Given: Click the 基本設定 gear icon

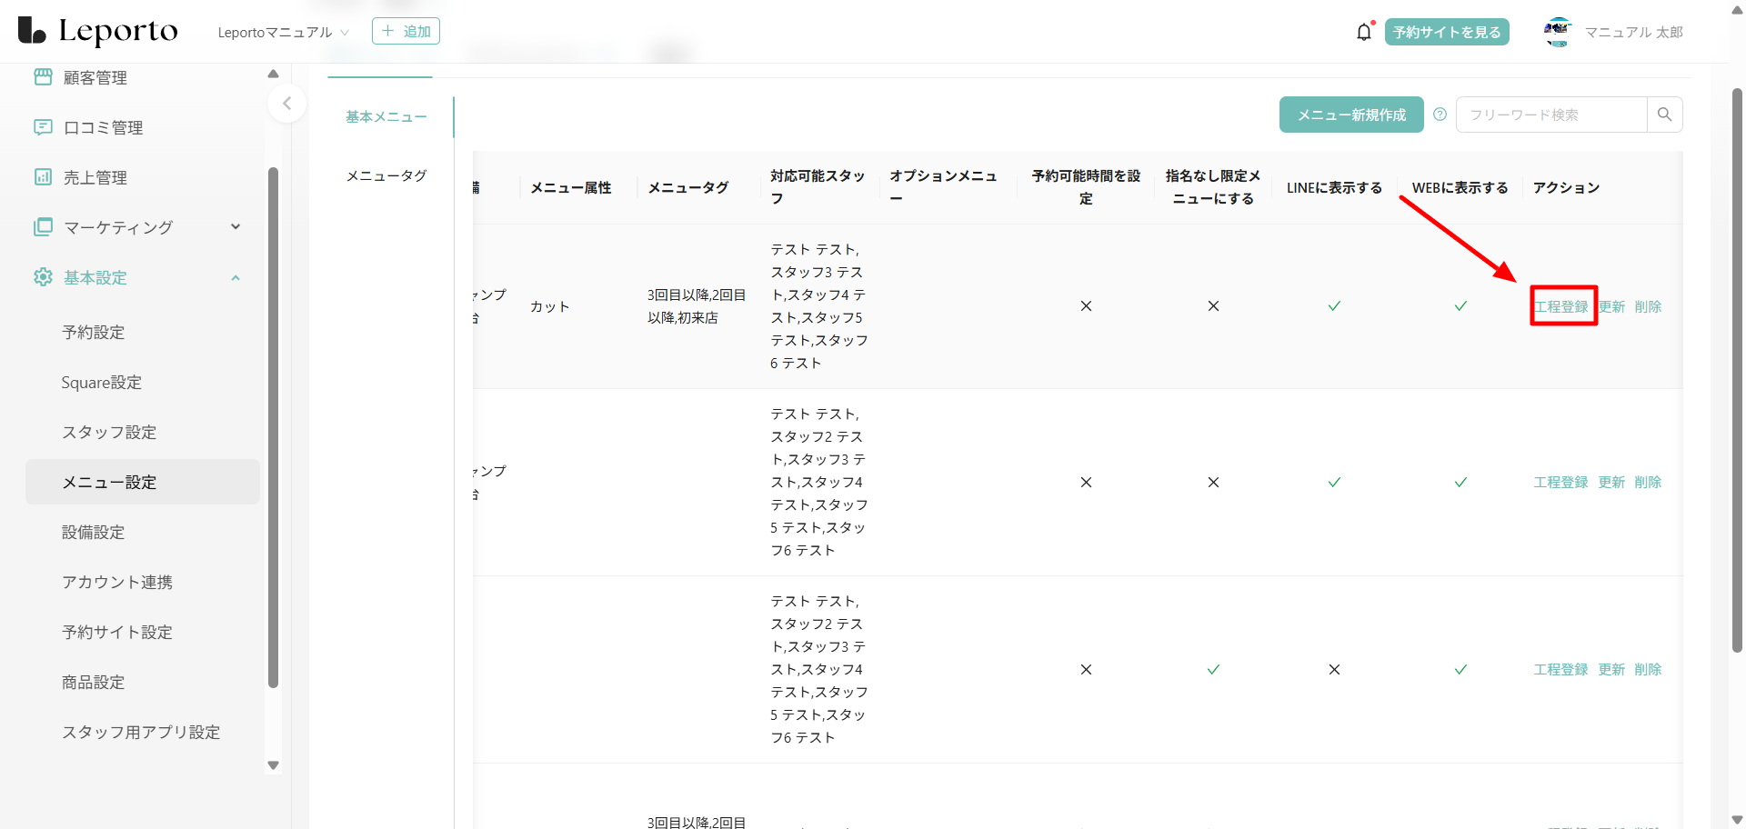Looking at the screenshot, I should tap(43, 277).
